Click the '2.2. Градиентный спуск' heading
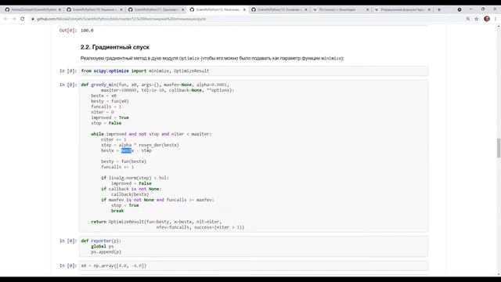This screenshot has height=282, width=501. pyautogui.click(x=115, y=47)
